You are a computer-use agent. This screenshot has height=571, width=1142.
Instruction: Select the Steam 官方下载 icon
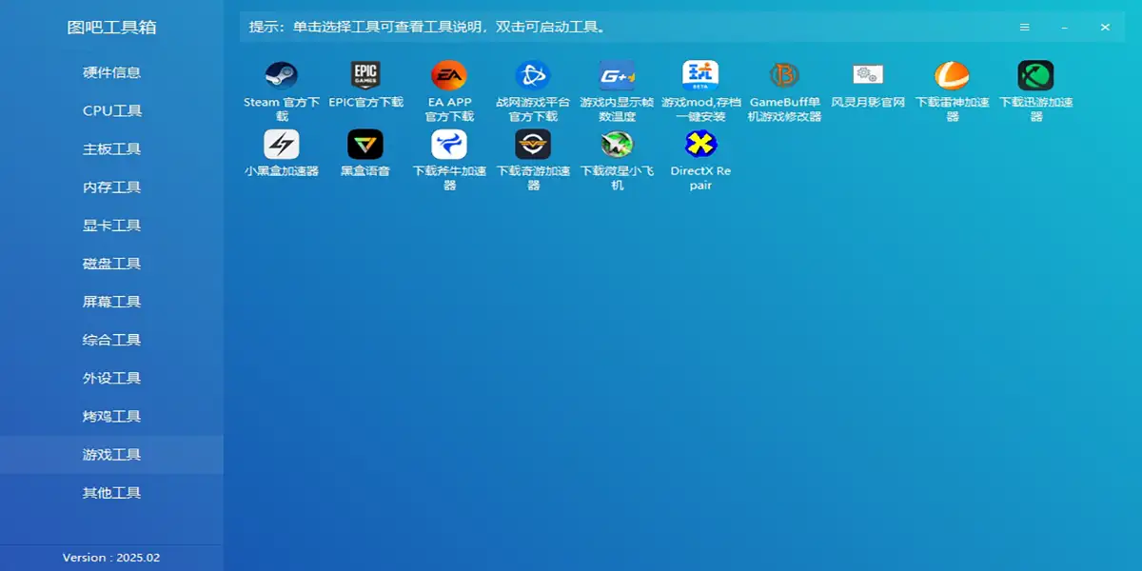pyautogui.click(x=281, y=75)
